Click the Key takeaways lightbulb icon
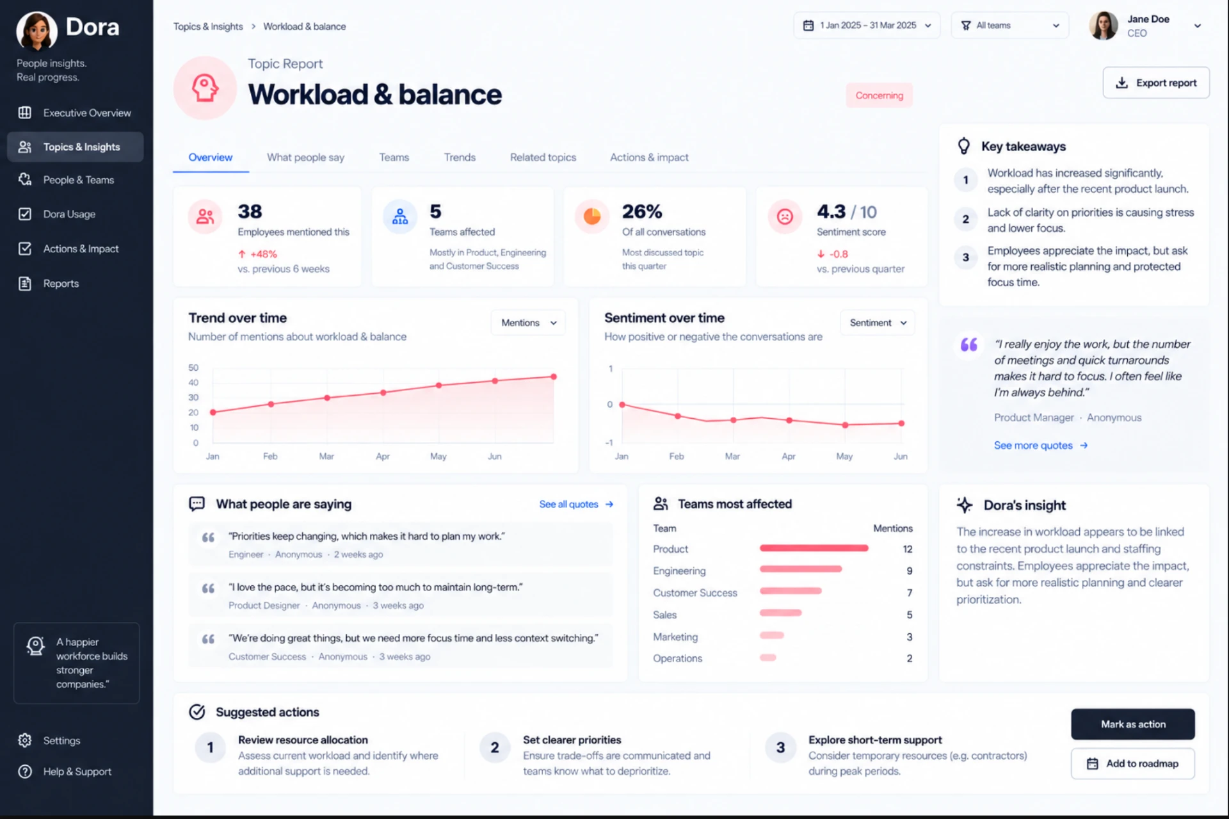1229x819 pixels. [963, 146]
